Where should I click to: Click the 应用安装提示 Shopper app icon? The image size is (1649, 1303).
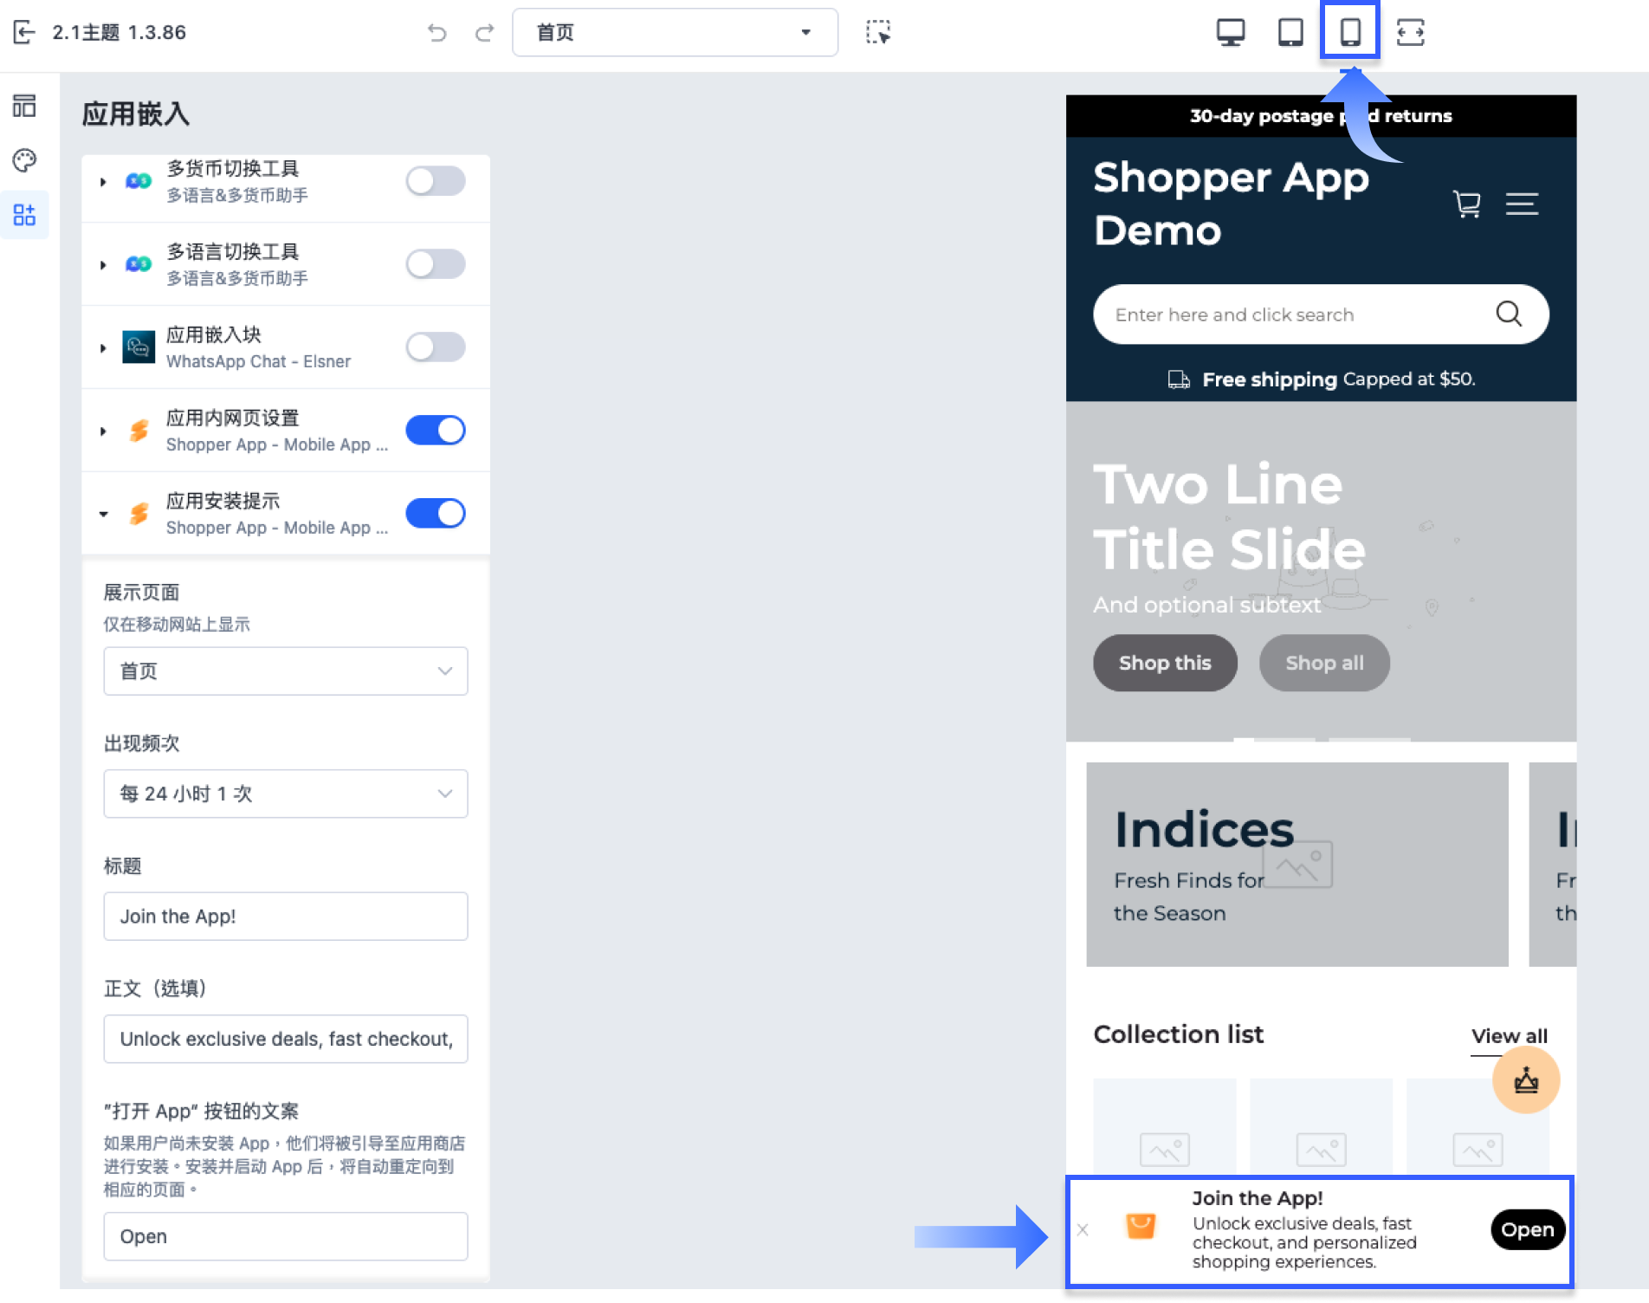(x=139, y=514)
